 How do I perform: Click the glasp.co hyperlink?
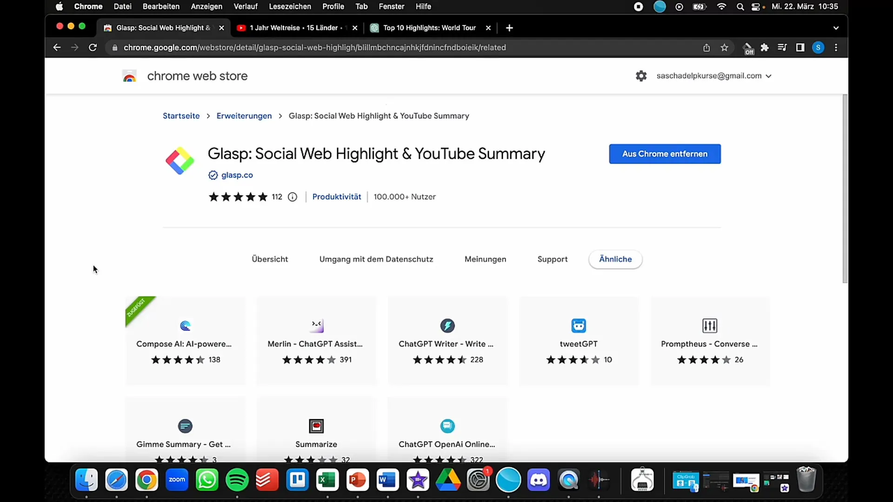click(237, 175)
